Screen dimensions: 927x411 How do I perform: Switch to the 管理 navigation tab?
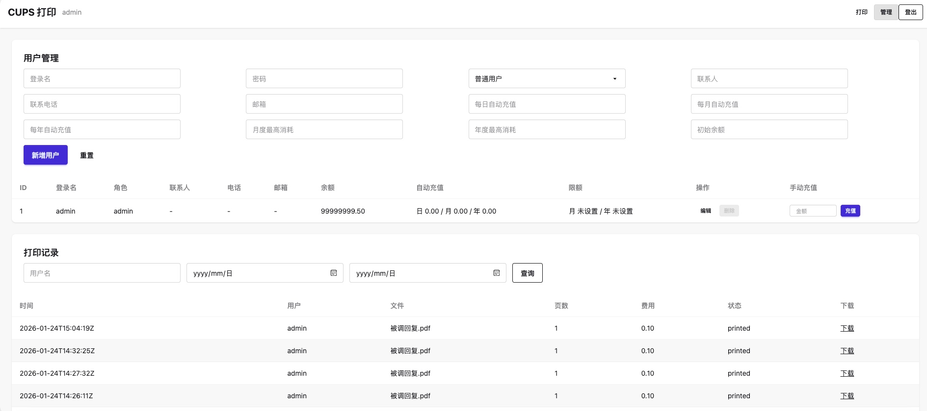tap(886, 12)
